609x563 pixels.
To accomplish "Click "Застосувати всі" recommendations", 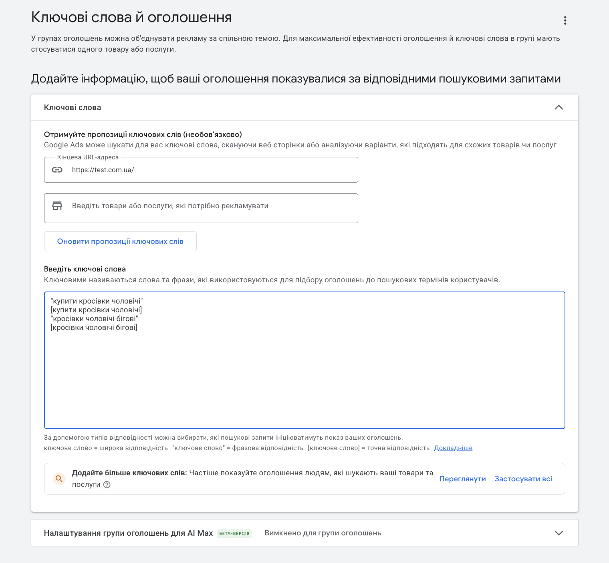I will click(523, 479).
